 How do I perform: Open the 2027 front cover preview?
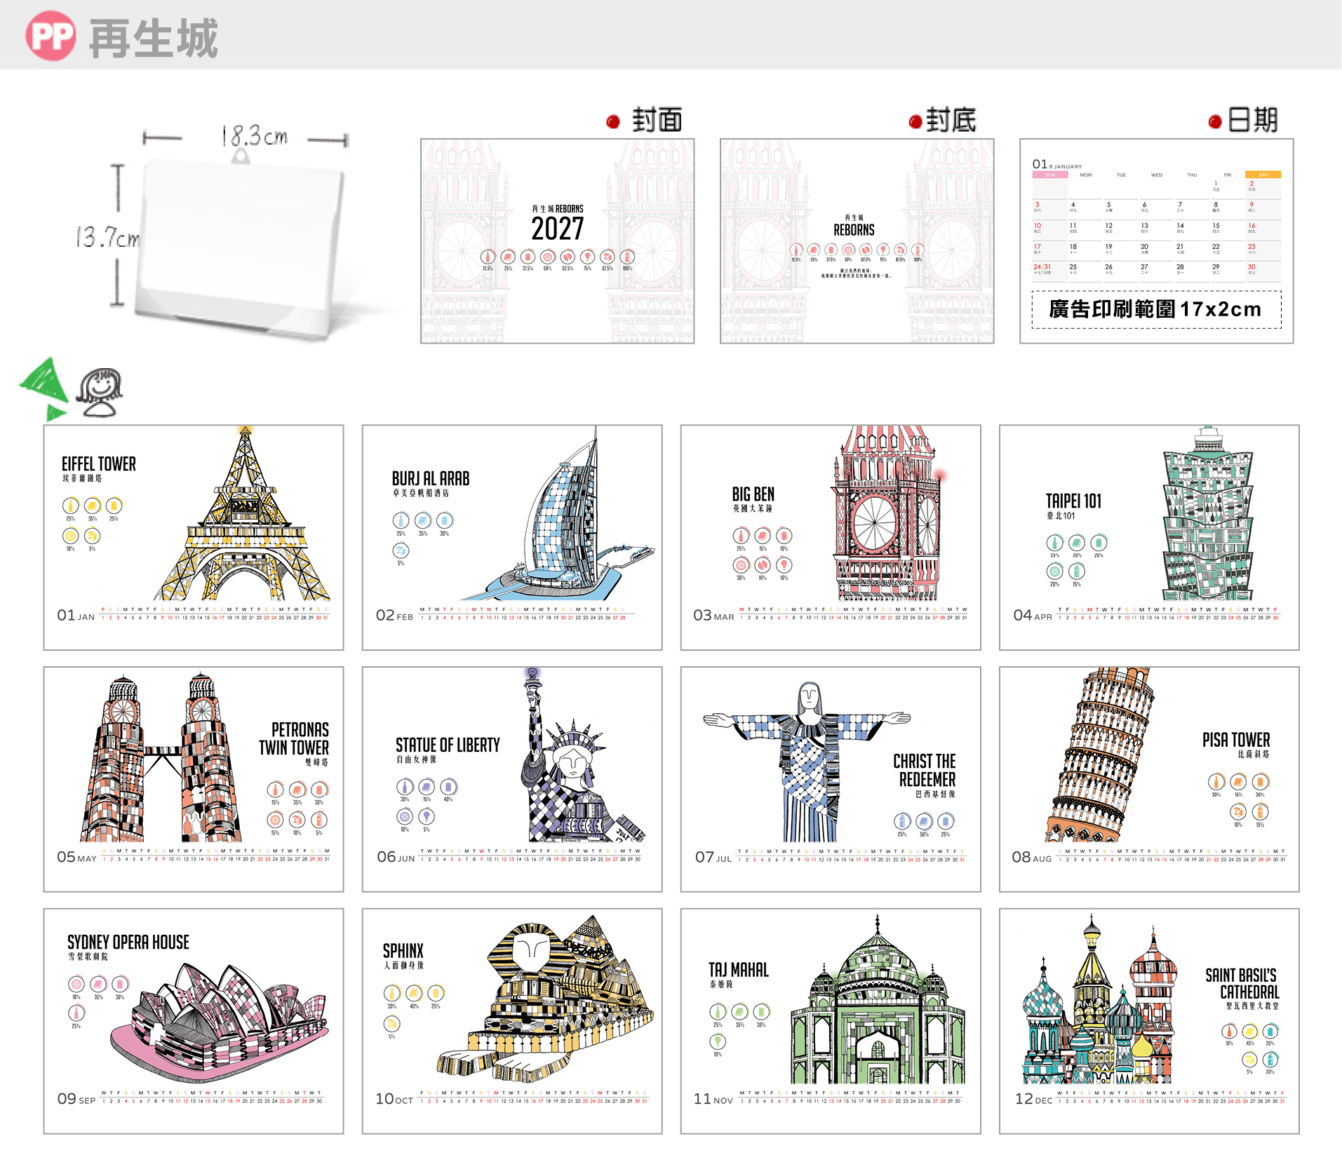(558, 241)
